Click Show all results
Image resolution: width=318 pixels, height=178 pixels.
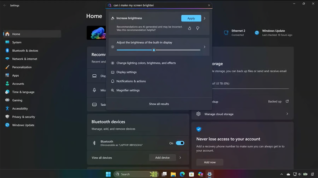pyautogui.click(x=159, y=104)
